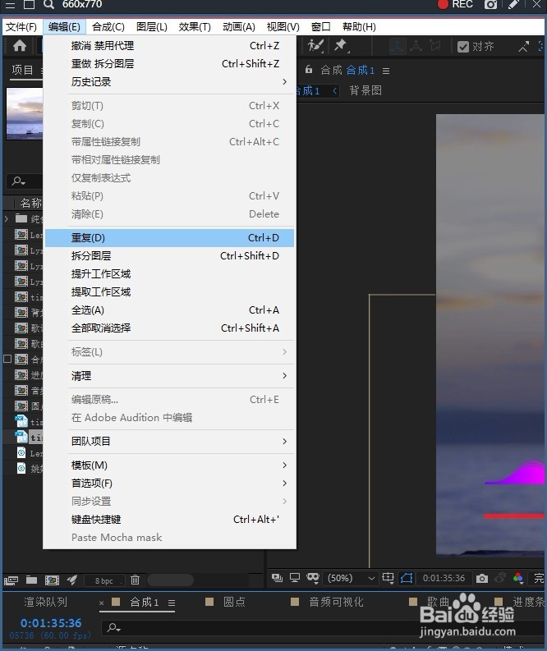Open the 窗口 menu
Image resolution: width=547 pixels, height=651 pixels.
(320, 26)
